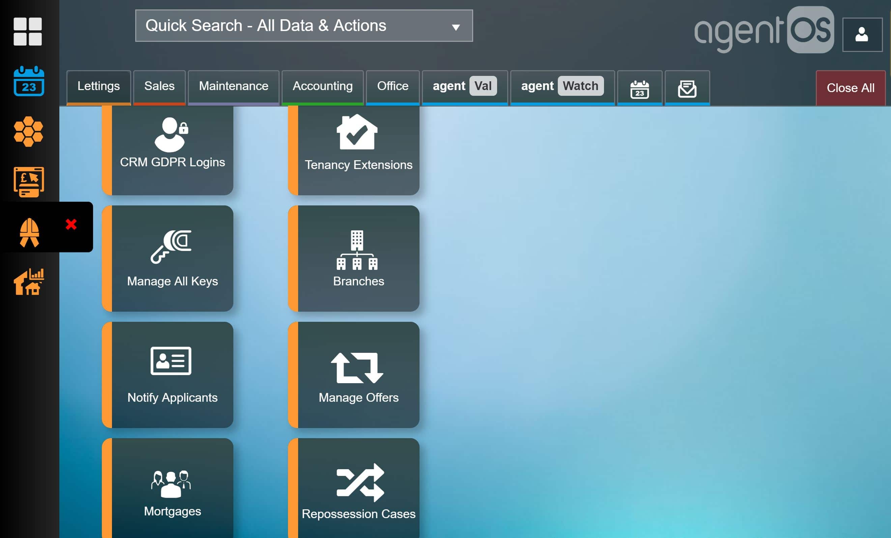Open the dashboard grid icon in sidebar

pyautogui.click(x=28, y=31)
